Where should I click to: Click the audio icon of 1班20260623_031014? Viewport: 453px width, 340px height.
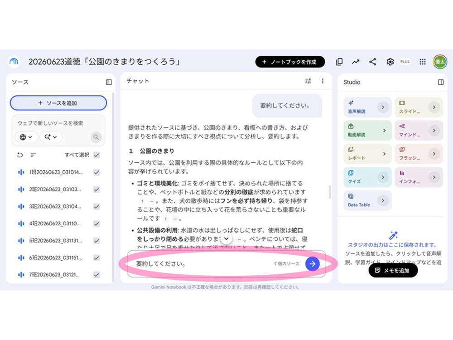pyautogui.click(x=21, y=172)
